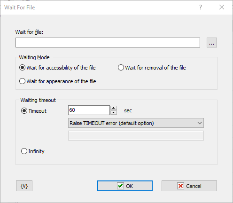
Task: Dismiss using the Cancel button
Action: coord(189,186)
